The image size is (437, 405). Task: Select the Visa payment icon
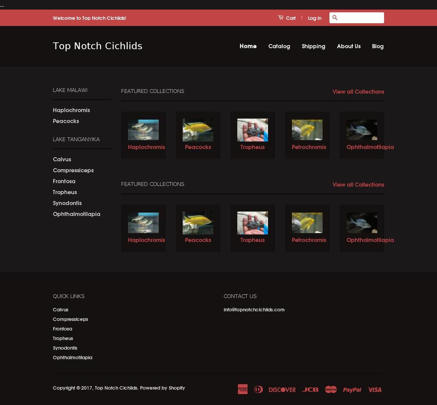tap(374, 390)
